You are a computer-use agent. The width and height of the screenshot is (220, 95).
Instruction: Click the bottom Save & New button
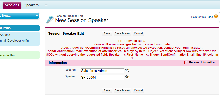[122, 90]
